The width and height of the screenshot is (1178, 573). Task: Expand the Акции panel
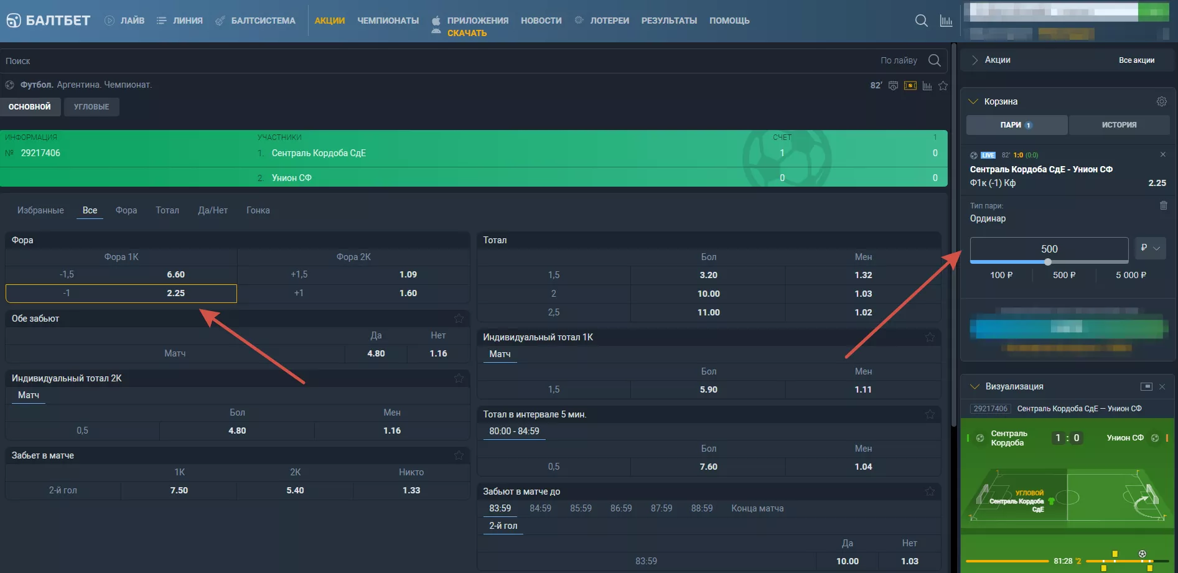975,60
